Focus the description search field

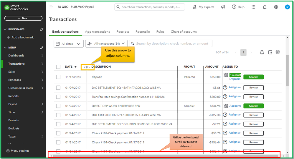click(172, 44)
